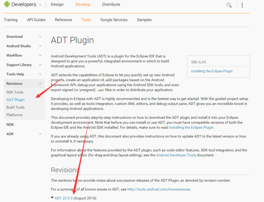Click the Developers site title

[24, 4]
